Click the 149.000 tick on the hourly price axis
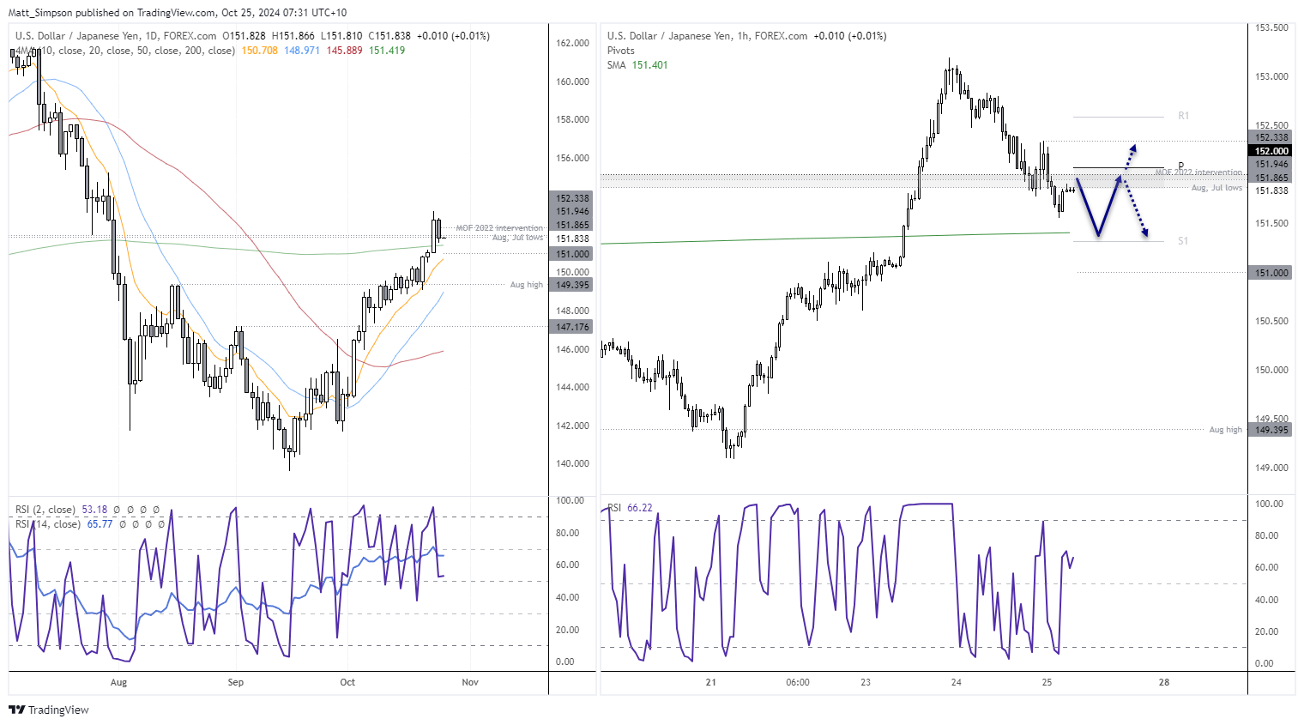This screenshot has height=725, width=1304. [1271, 468]
